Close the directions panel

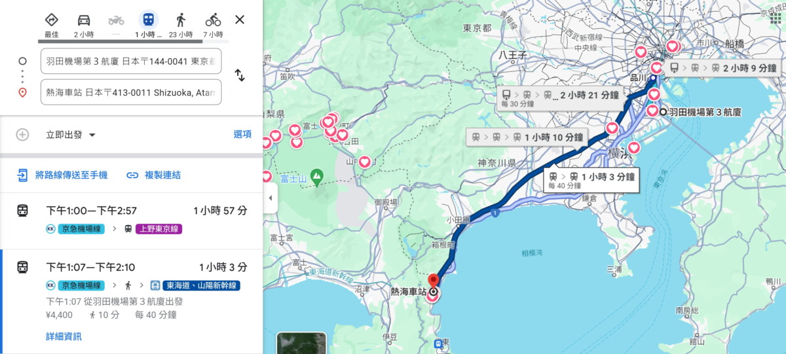tap(240, 20)
